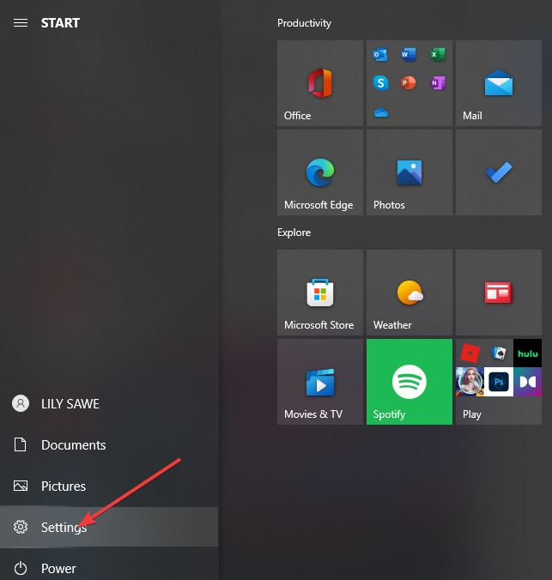Click the START heading text
Image resolution: width=552 pixels, height=580 pixels.
(x=60, y=23)
